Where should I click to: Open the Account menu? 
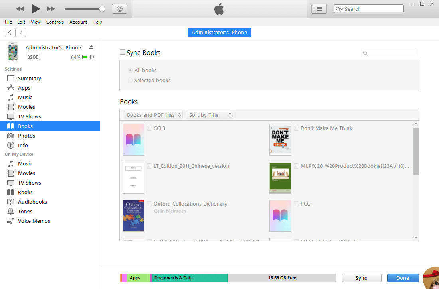tap(78, 22)
